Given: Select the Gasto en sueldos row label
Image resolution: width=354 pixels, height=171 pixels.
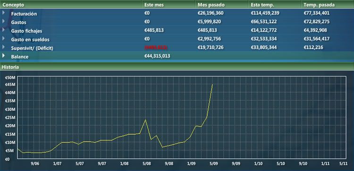Looking at the screenshot, I should pyautogui.click(x=30, y=40).
